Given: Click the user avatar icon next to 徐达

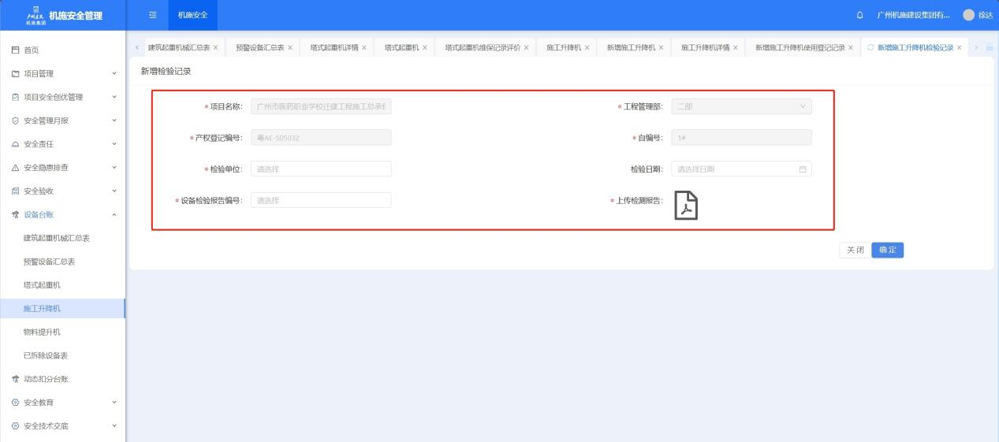Looking at the screenshot, I should click(x=969, y=15).
